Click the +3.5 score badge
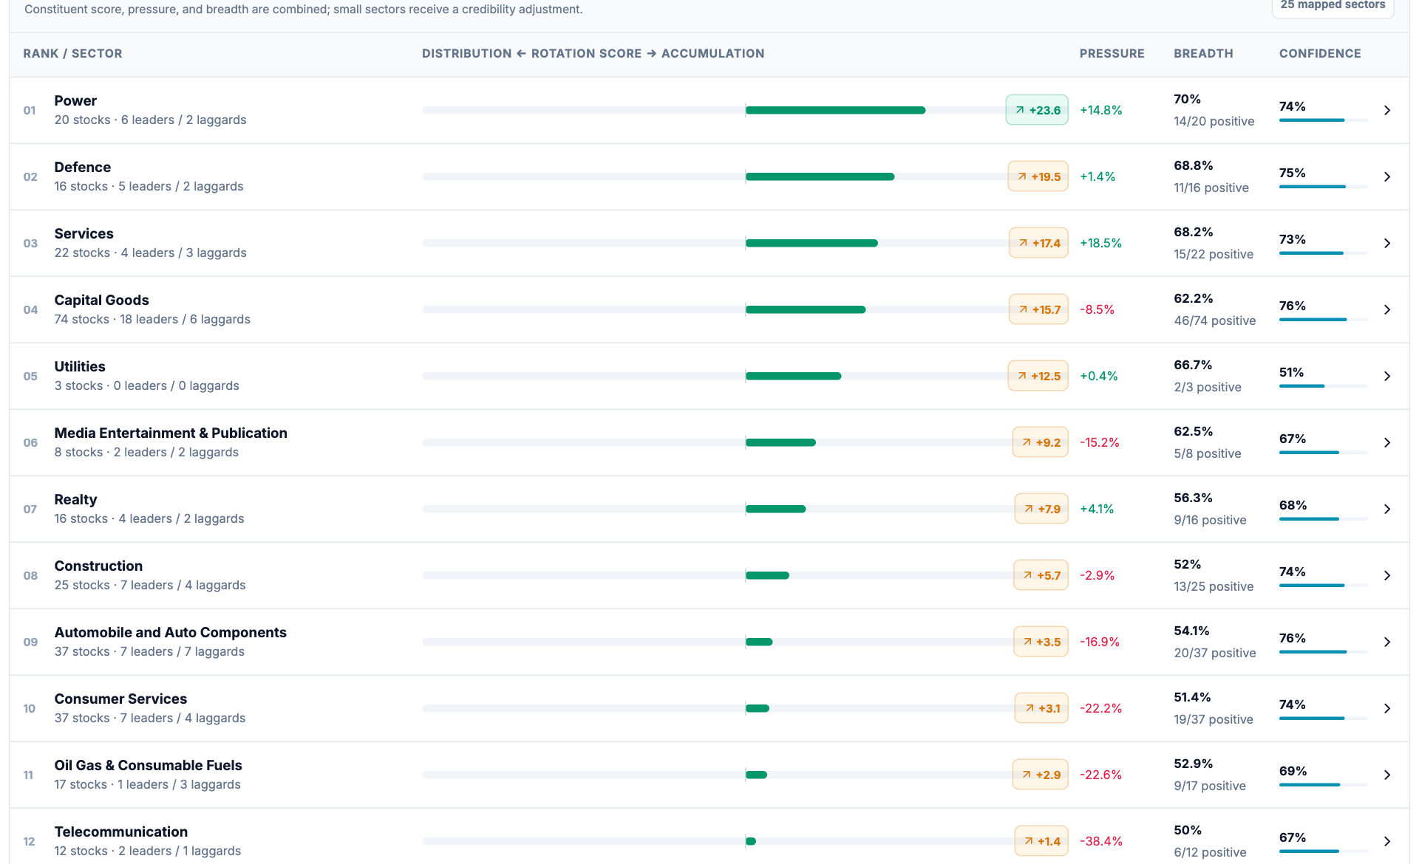 pyautogui.click(x=1041, y=642)
